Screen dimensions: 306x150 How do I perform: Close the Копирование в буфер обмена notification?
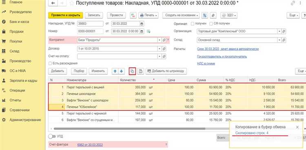click(297, 127)
